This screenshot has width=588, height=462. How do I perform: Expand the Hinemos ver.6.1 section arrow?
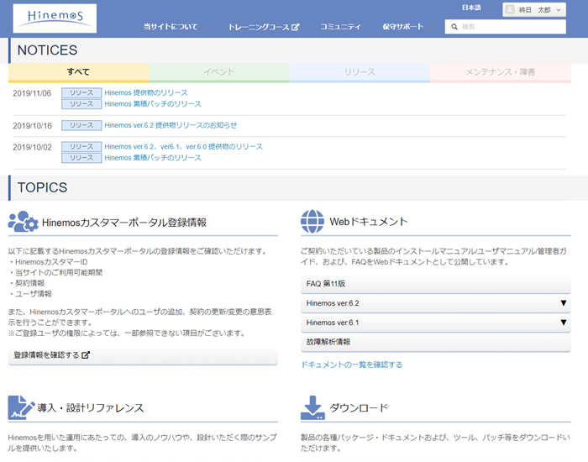tap(564, 322)
